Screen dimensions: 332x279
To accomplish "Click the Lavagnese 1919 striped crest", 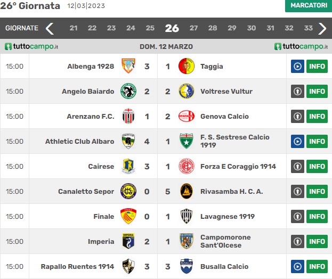I will 187,216.
